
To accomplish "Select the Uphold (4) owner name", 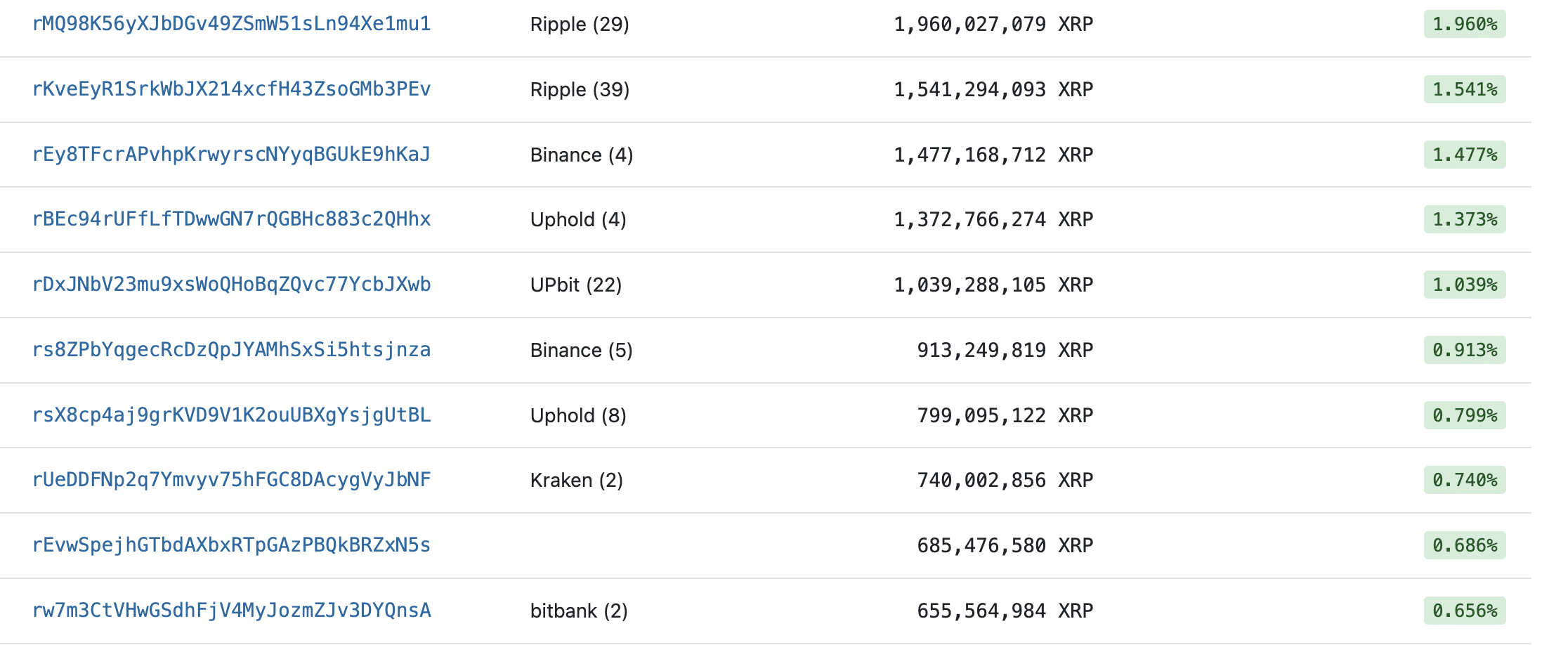I will click(x=578, y=220).
